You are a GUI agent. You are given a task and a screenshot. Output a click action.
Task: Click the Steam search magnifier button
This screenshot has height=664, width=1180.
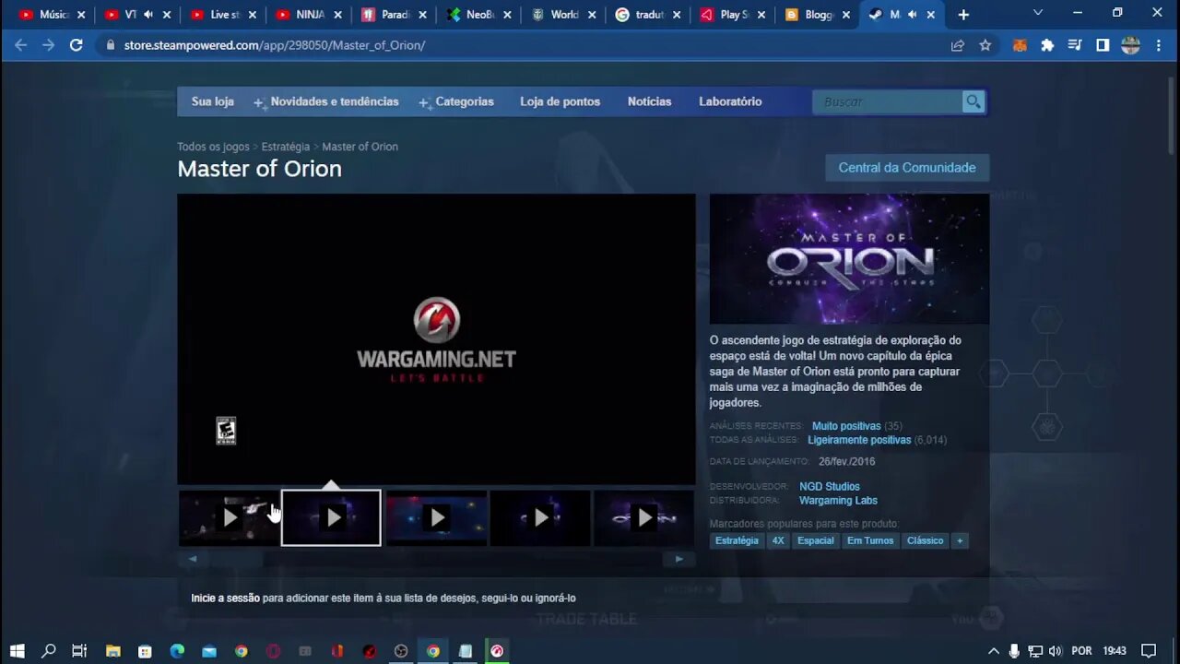[973, 102]
